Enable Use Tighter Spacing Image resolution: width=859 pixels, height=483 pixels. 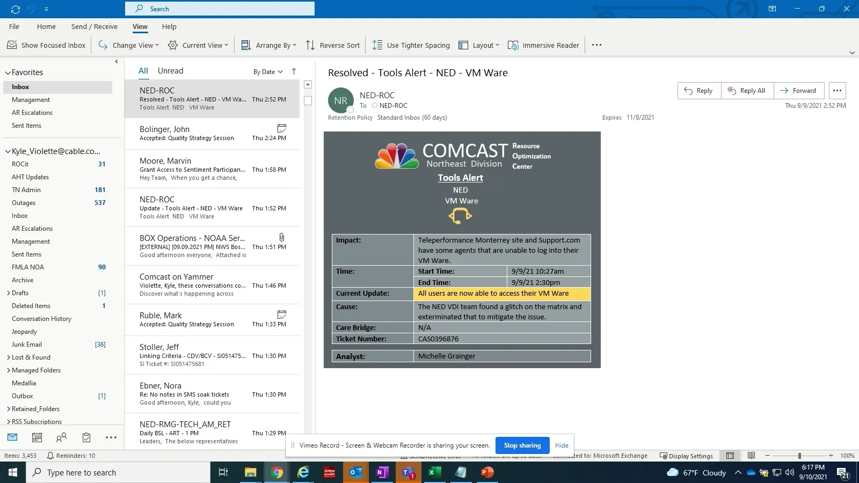point(411,45)
